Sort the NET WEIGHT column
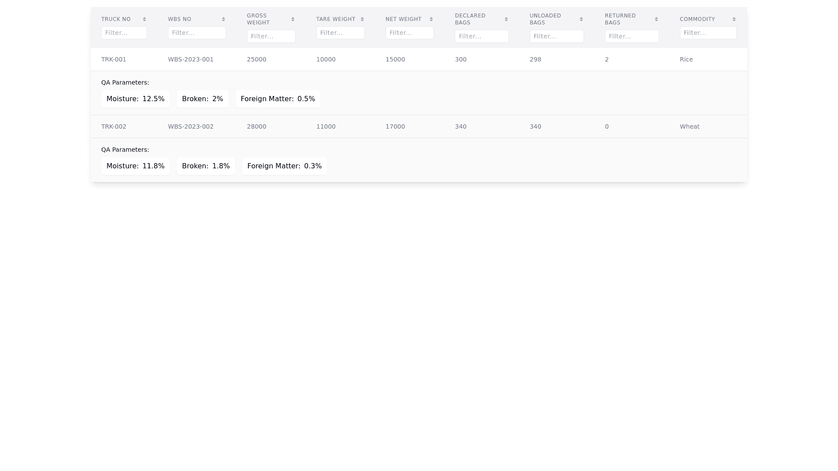 tap(431, 19)
